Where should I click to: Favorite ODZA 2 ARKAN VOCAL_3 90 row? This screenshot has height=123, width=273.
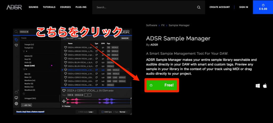click(66, 59)
